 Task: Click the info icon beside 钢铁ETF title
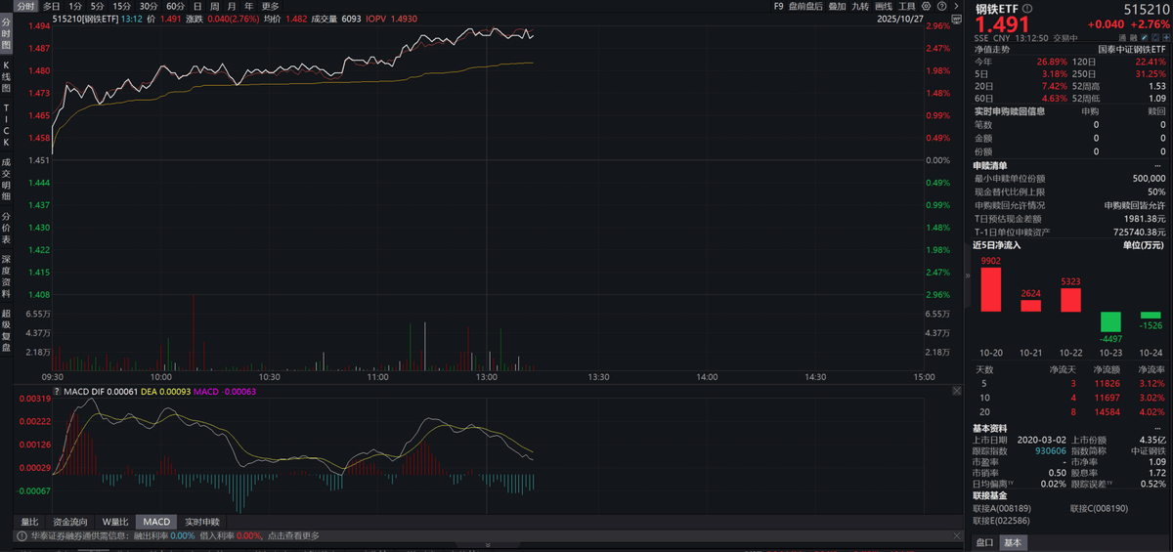tap(1026, 8)
